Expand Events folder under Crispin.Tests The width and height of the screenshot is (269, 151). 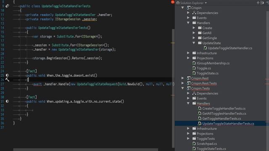click(x=188, y=98)
